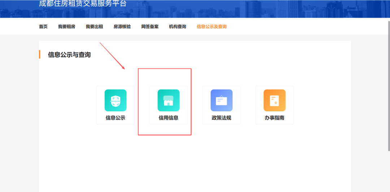Open the 信息公示 shield icon
The image size is (390, 192).
click(116, 100)
